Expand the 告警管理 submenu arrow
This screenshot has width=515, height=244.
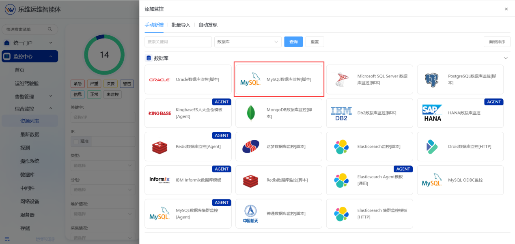(51, 96)
